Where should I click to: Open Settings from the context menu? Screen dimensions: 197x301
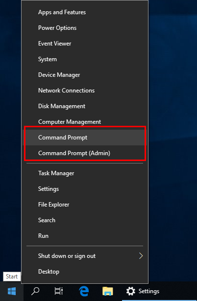85,189
